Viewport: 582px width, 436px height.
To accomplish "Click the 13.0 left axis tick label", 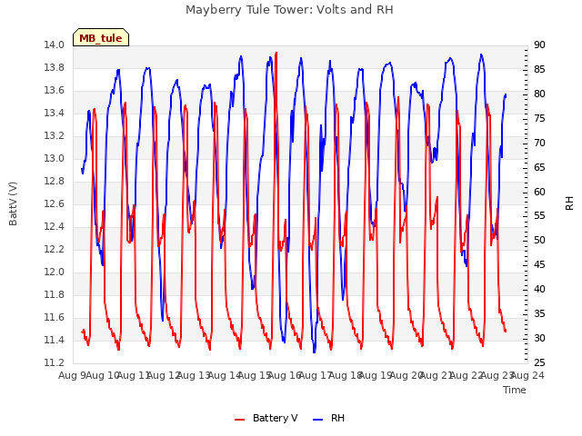I will pos(54,159).
